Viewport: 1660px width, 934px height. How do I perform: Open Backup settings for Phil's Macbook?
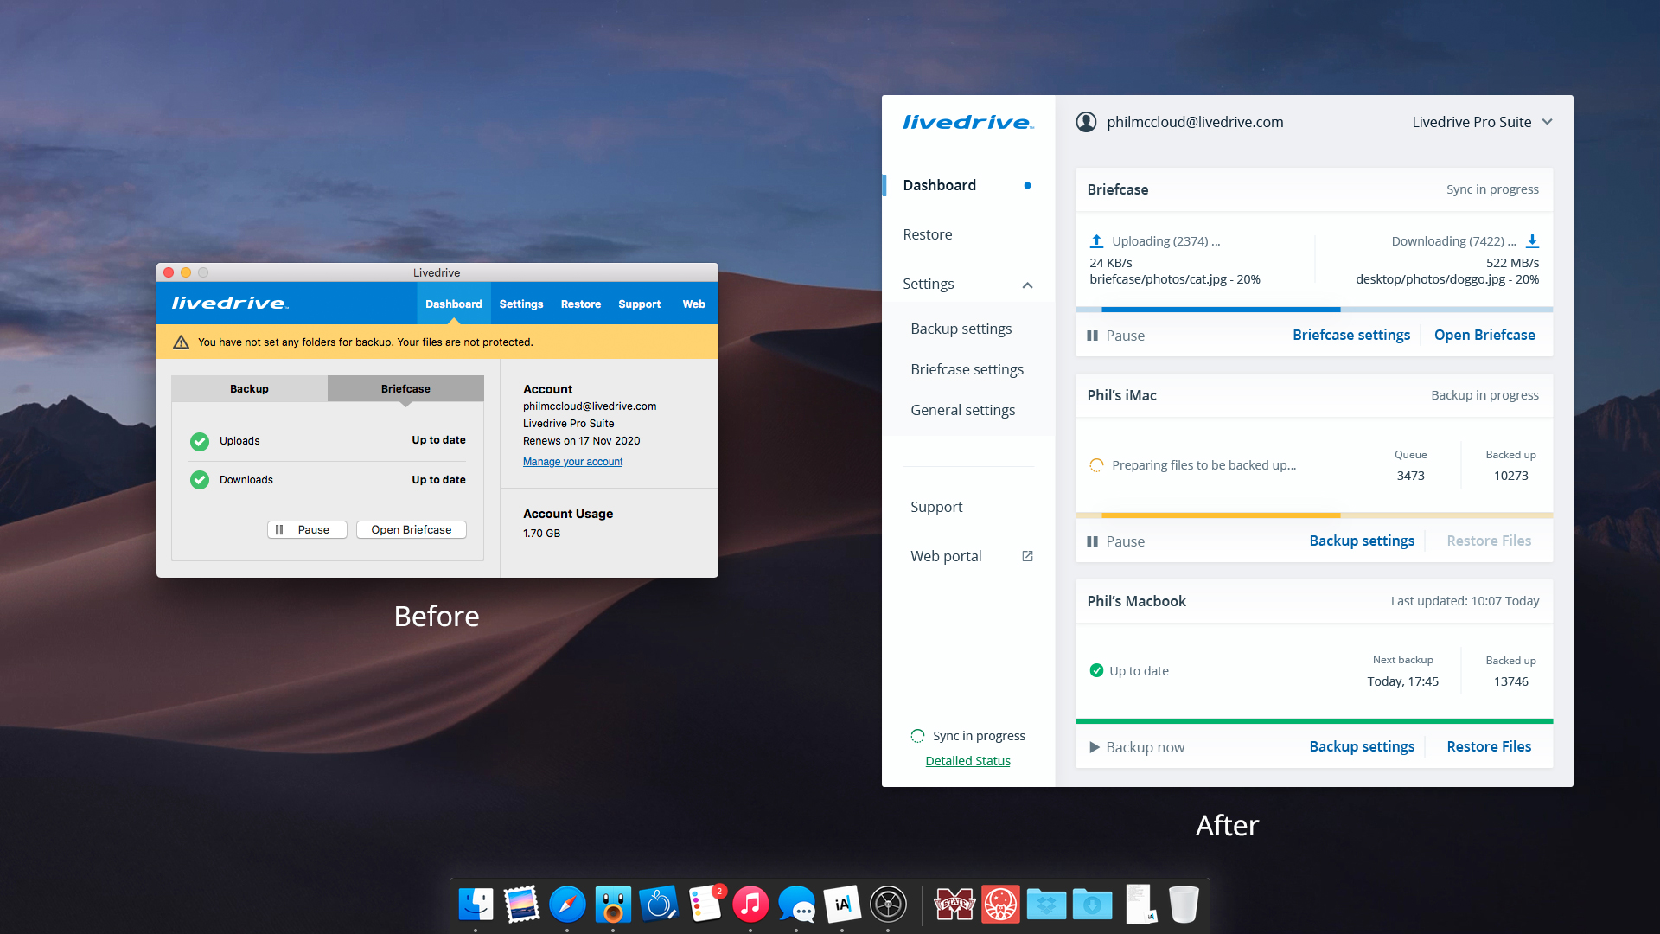1362,746
